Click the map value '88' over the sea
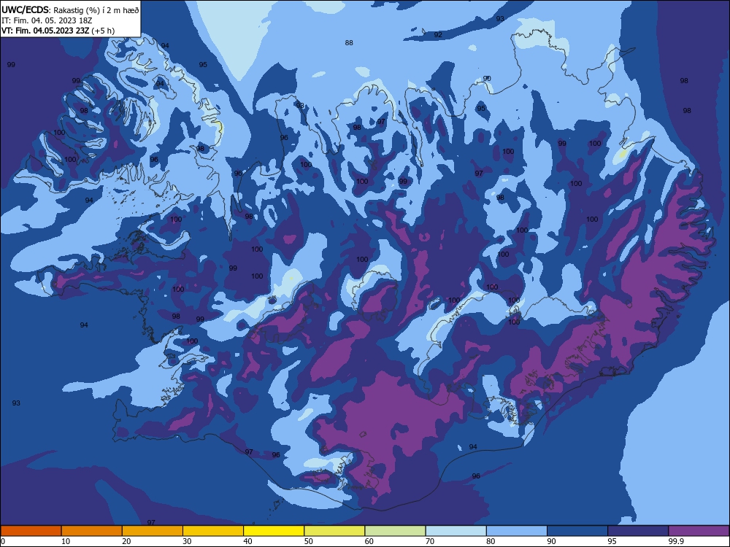 (x=349, y=43)
